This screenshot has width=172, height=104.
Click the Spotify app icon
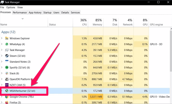click(x=7, y=67)
